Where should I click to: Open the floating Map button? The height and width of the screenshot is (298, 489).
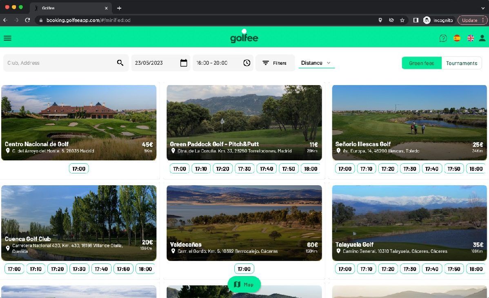click(244, 284)
